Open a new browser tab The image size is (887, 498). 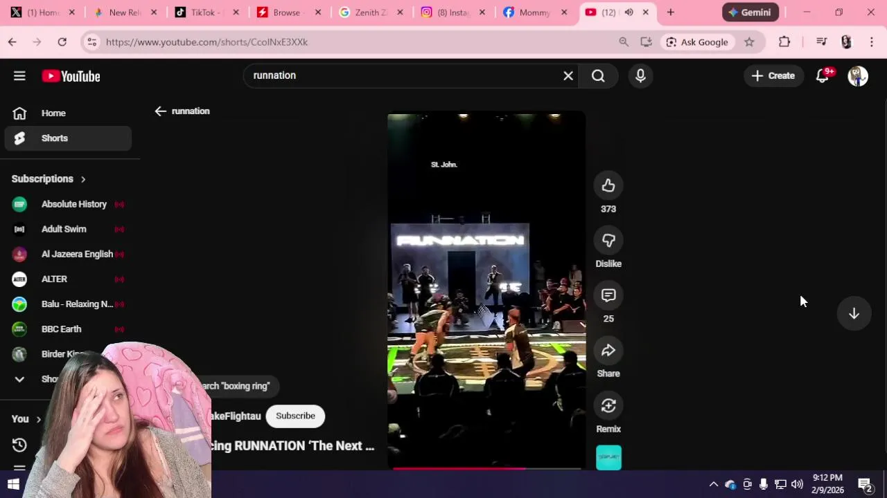point(670,12)
